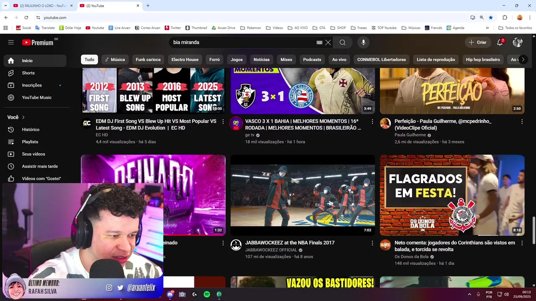536x301 pixels.
Task: Open more options for EDM DJ First Song video
Action: [x=223, y=122]
